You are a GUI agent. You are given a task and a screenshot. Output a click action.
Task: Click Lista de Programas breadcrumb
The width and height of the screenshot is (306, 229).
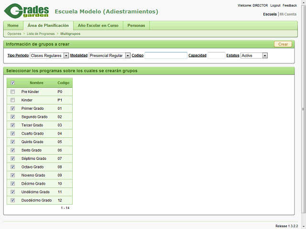(x=41, y=34)
